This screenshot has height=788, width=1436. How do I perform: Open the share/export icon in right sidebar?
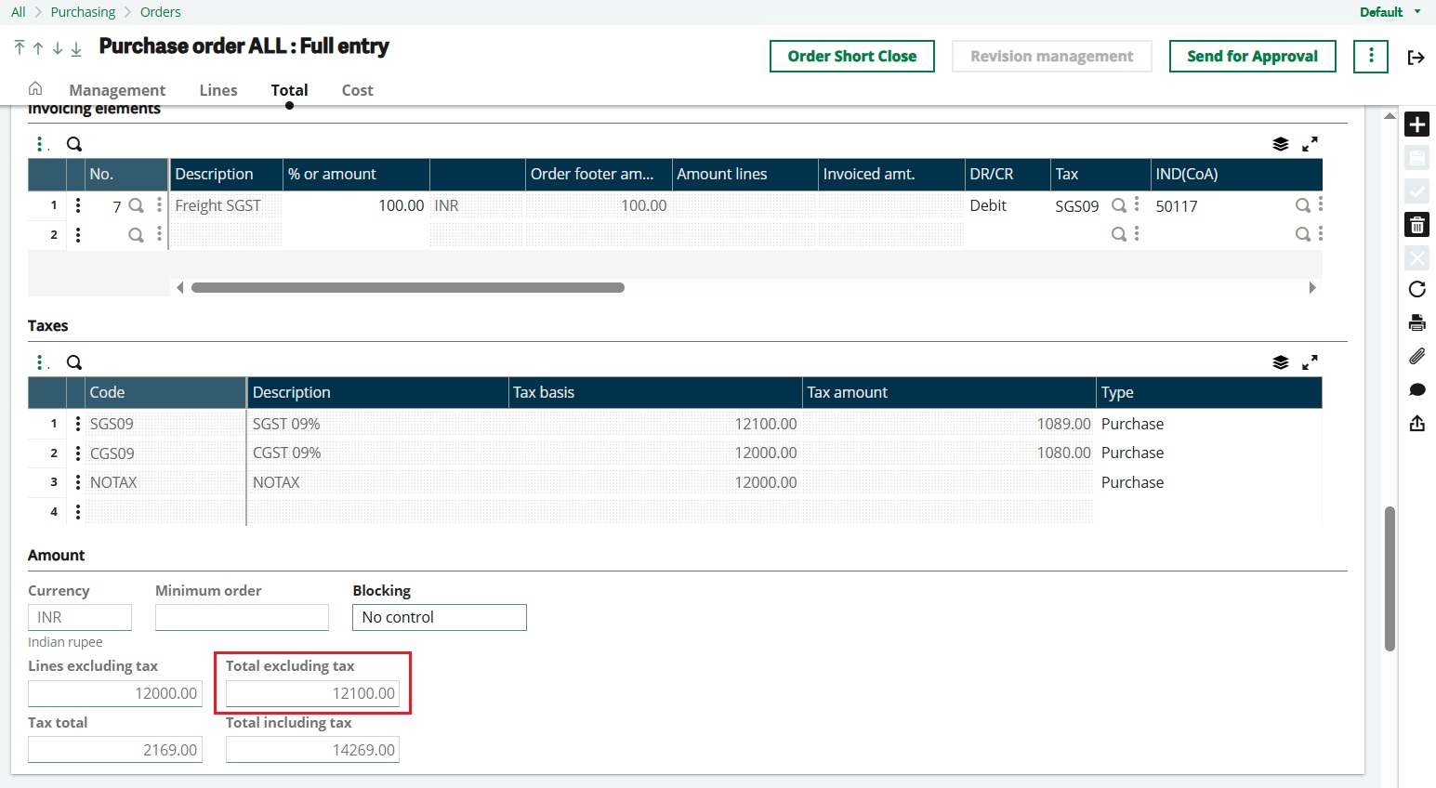point(1416,423)
